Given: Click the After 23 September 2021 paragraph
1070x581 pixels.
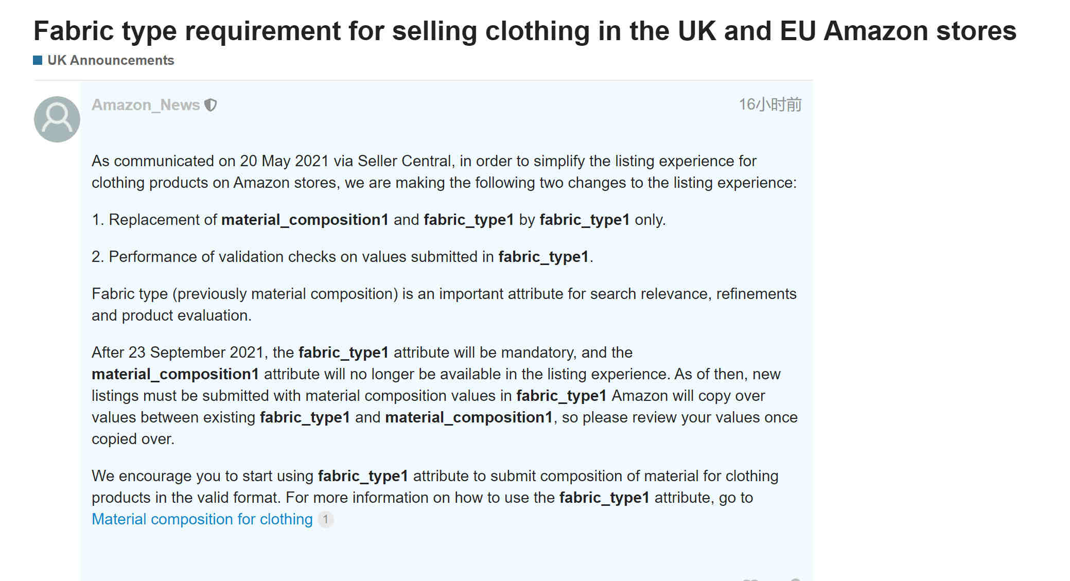Looking at the screenshot, I should click(445, 396).
